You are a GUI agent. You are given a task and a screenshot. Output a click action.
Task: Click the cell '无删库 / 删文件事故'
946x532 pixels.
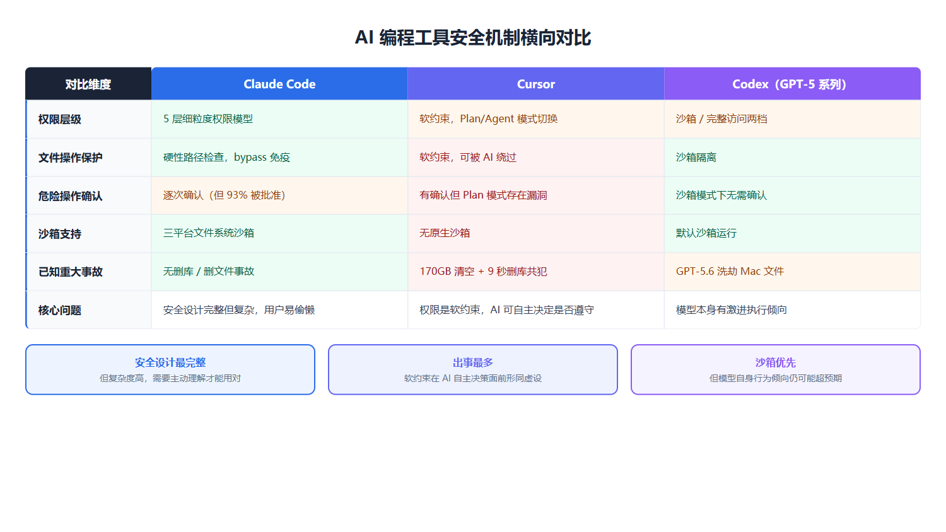coord(279,272)
